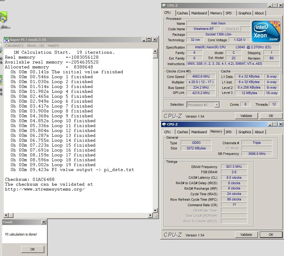Screen dimensions: 284x256
Task: Switch to Caches tab in top CPU-Z
Action: 183,13
